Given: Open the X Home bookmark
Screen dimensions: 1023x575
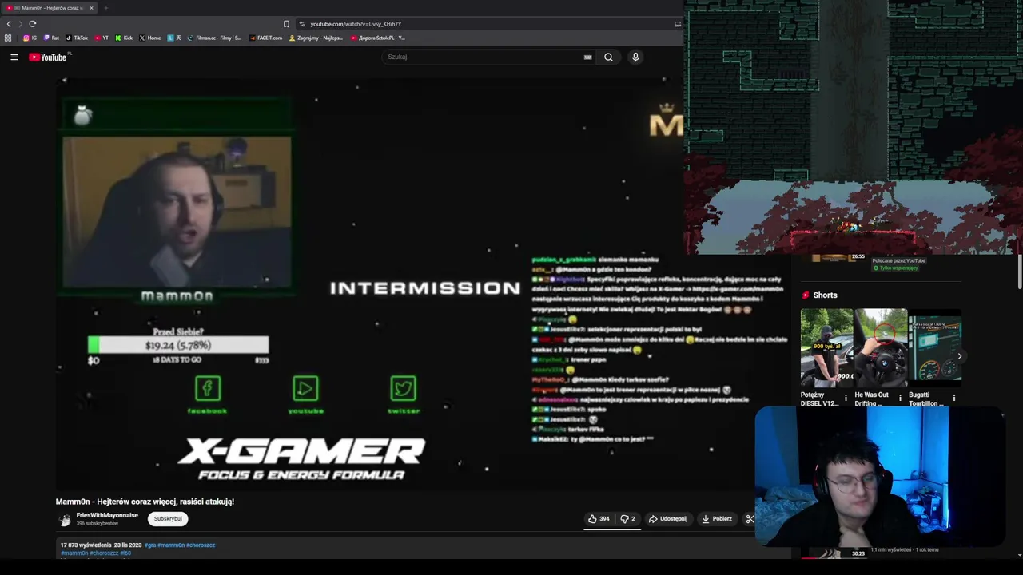Looking at the screenshot, I should pyautogui.click(x=150, y=38).
